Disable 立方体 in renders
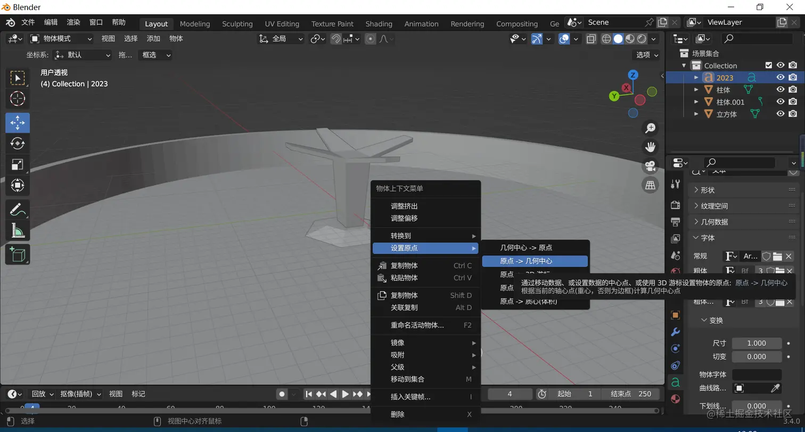 point(793,114)
